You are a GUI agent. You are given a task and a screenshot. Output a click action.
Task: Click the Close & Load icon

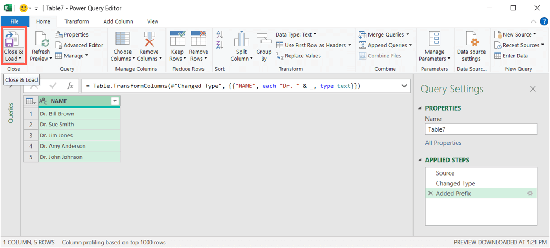click(13, 39)
